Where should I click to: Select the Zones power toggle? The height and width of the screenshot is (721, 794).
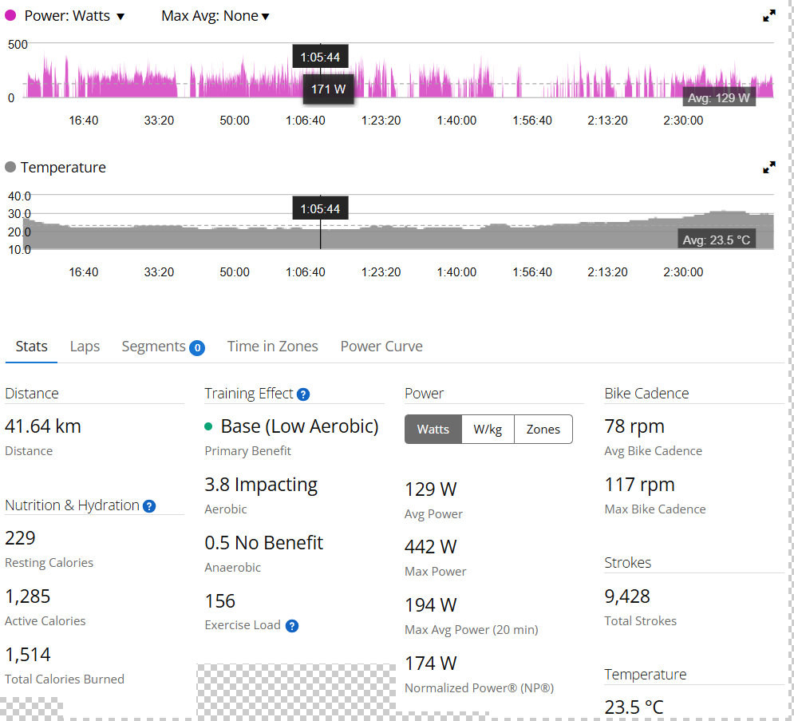click(543, 429)
